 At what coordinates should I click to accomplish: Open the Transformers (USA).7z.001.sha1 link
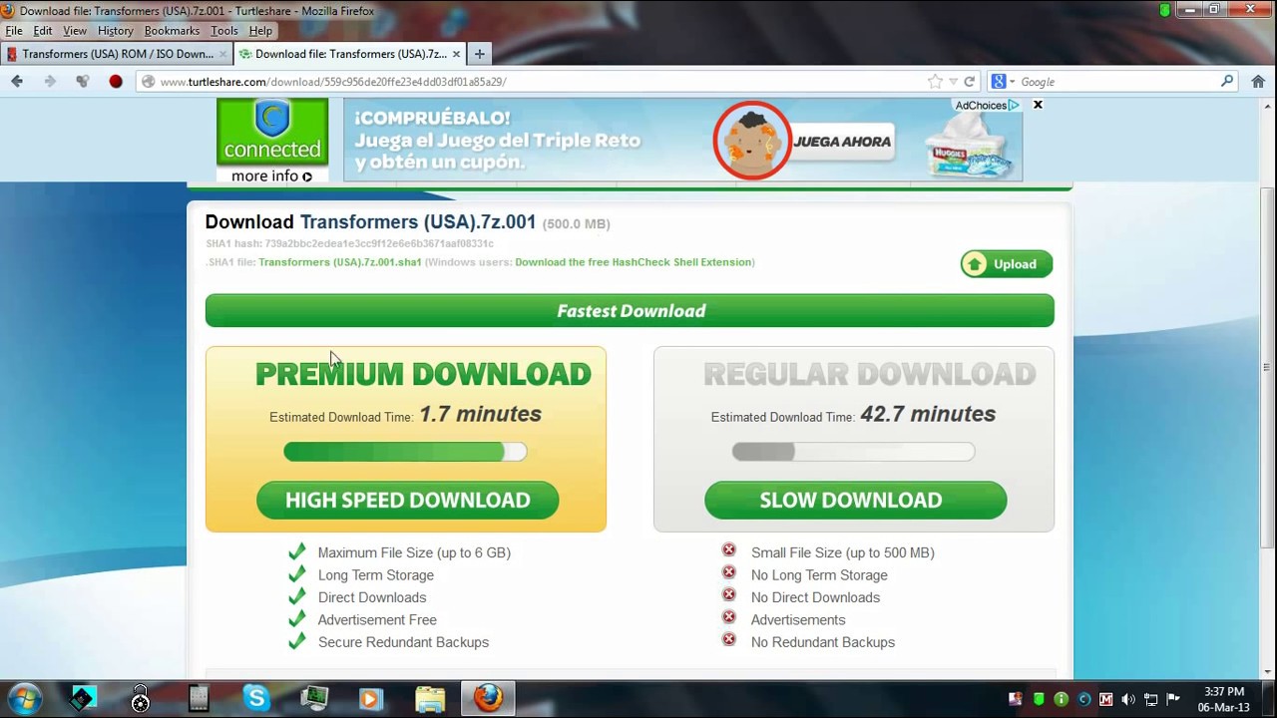pyautogui.click(x=339, y=262)
